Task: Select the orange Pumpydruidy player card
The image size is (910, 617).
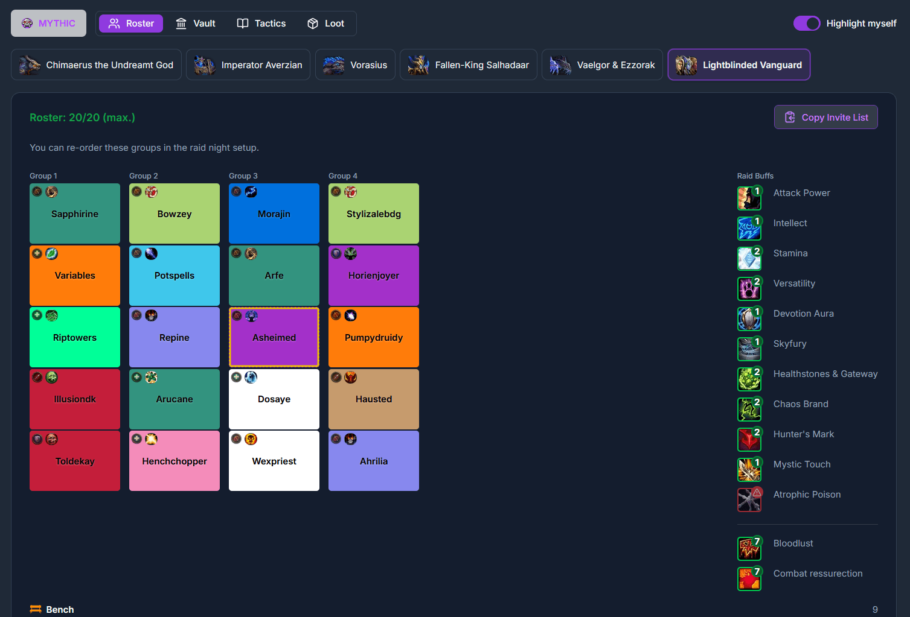Action: tap(374, 337)
